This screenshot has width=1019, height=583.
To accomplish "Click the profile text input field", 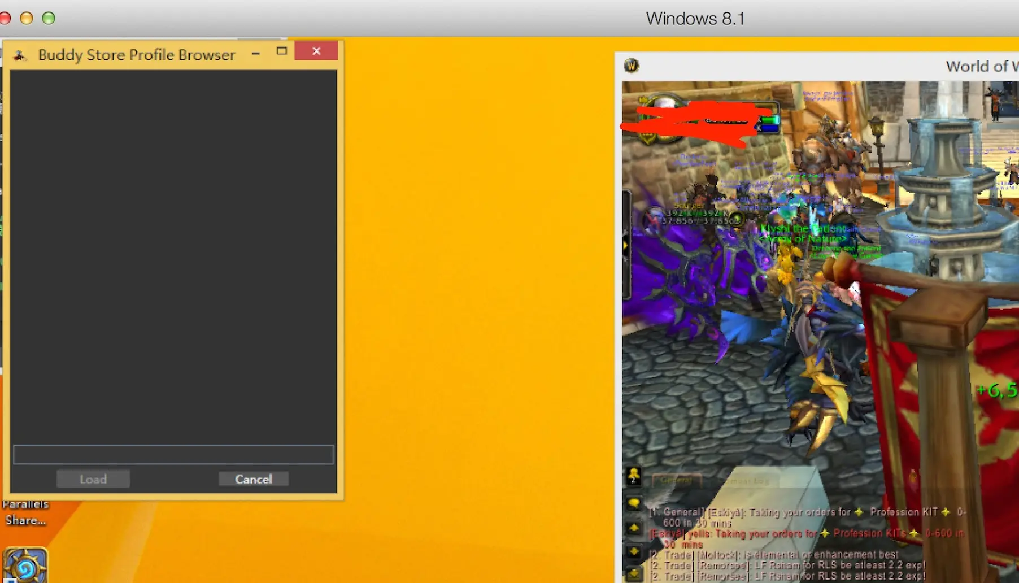I will coord(173,454).
